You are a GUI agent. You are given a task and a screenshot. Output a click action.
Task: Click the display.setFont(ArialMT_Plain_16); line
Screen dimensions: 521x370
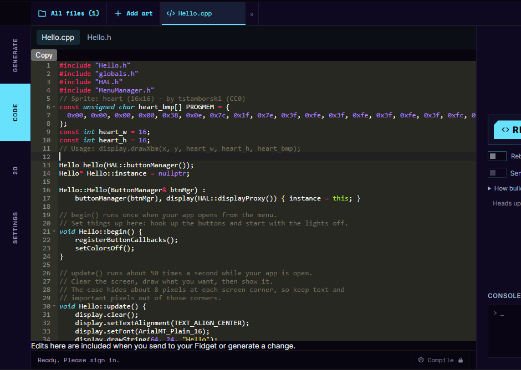(x=142, y=331)
